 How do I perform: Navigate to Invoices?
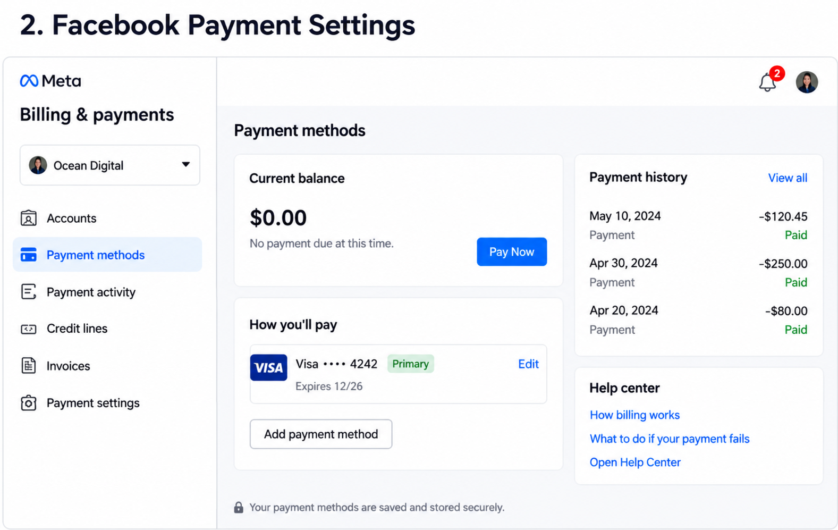[x=107, y=366]
